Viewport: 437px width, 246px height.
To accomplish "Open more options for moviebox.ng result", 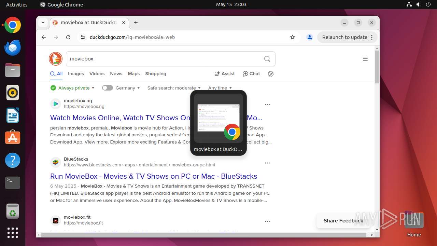I will (x=268, y=105).
